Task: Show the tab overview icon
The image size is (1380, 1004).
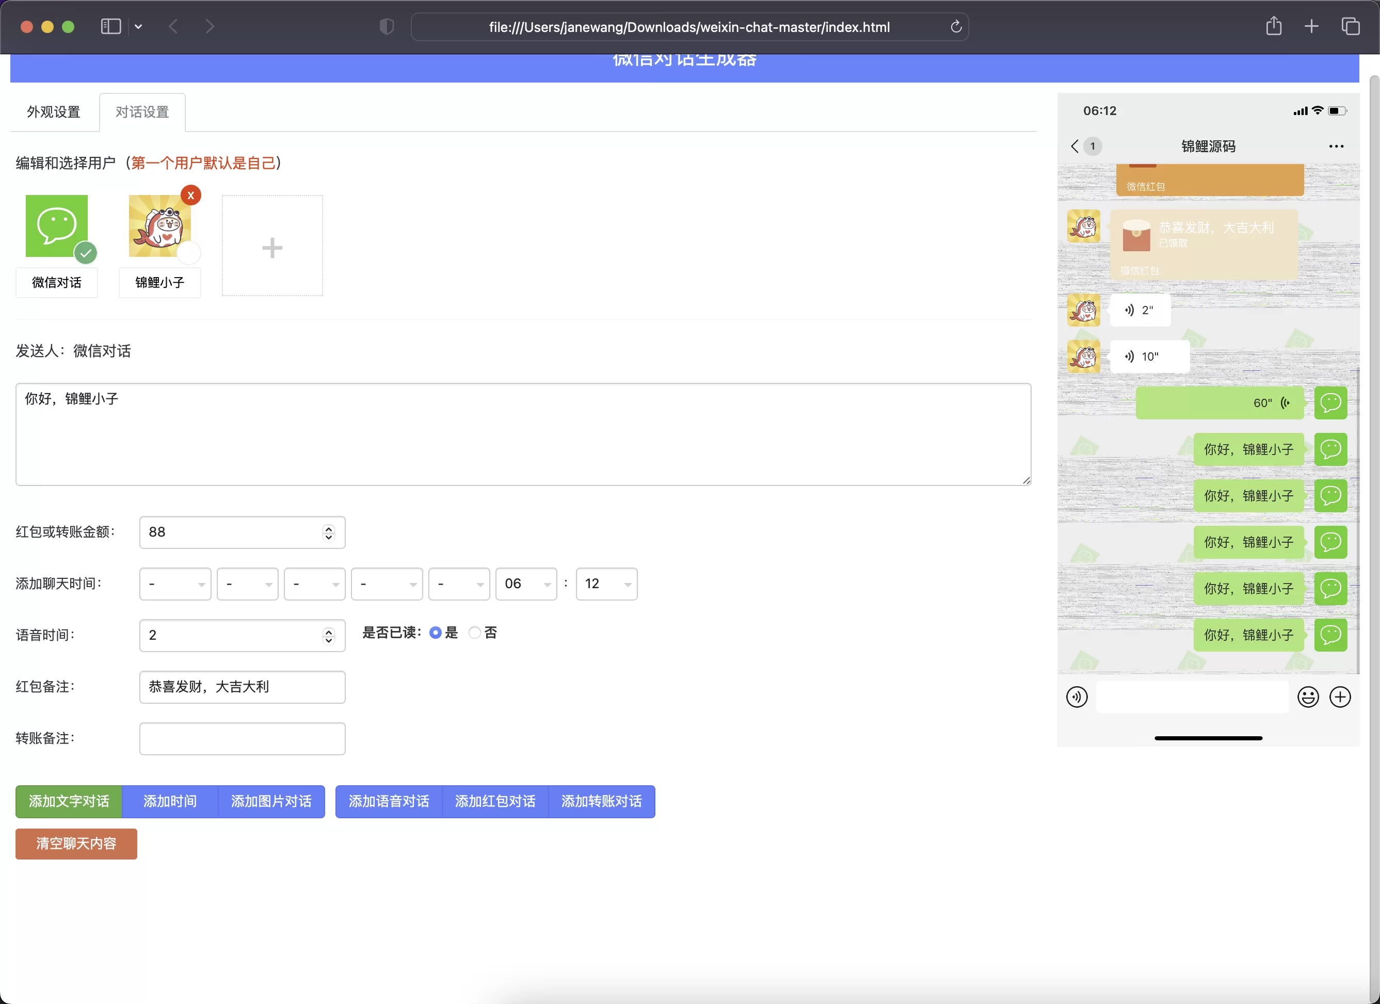Action: (1350, 27)
